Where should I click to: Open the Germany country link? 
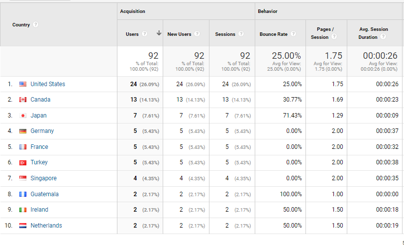tap(42, 131)
